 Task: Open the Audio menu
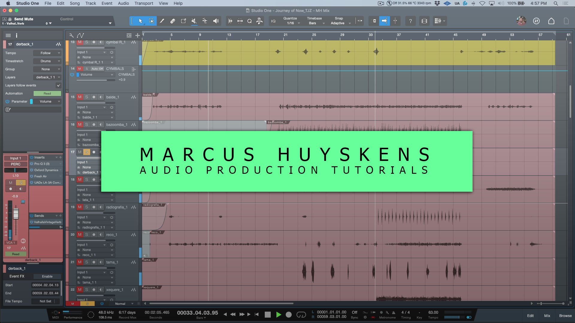123,3
